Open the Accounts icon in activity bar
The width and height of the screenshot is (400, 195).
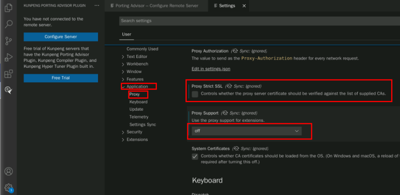click(8, 171)
